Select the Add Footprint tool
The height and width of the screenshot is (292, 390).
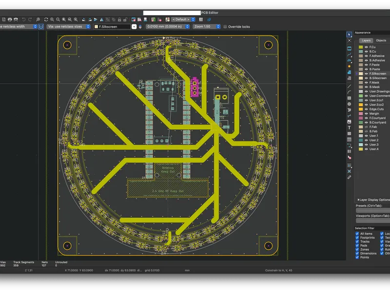tap(349, 48)
